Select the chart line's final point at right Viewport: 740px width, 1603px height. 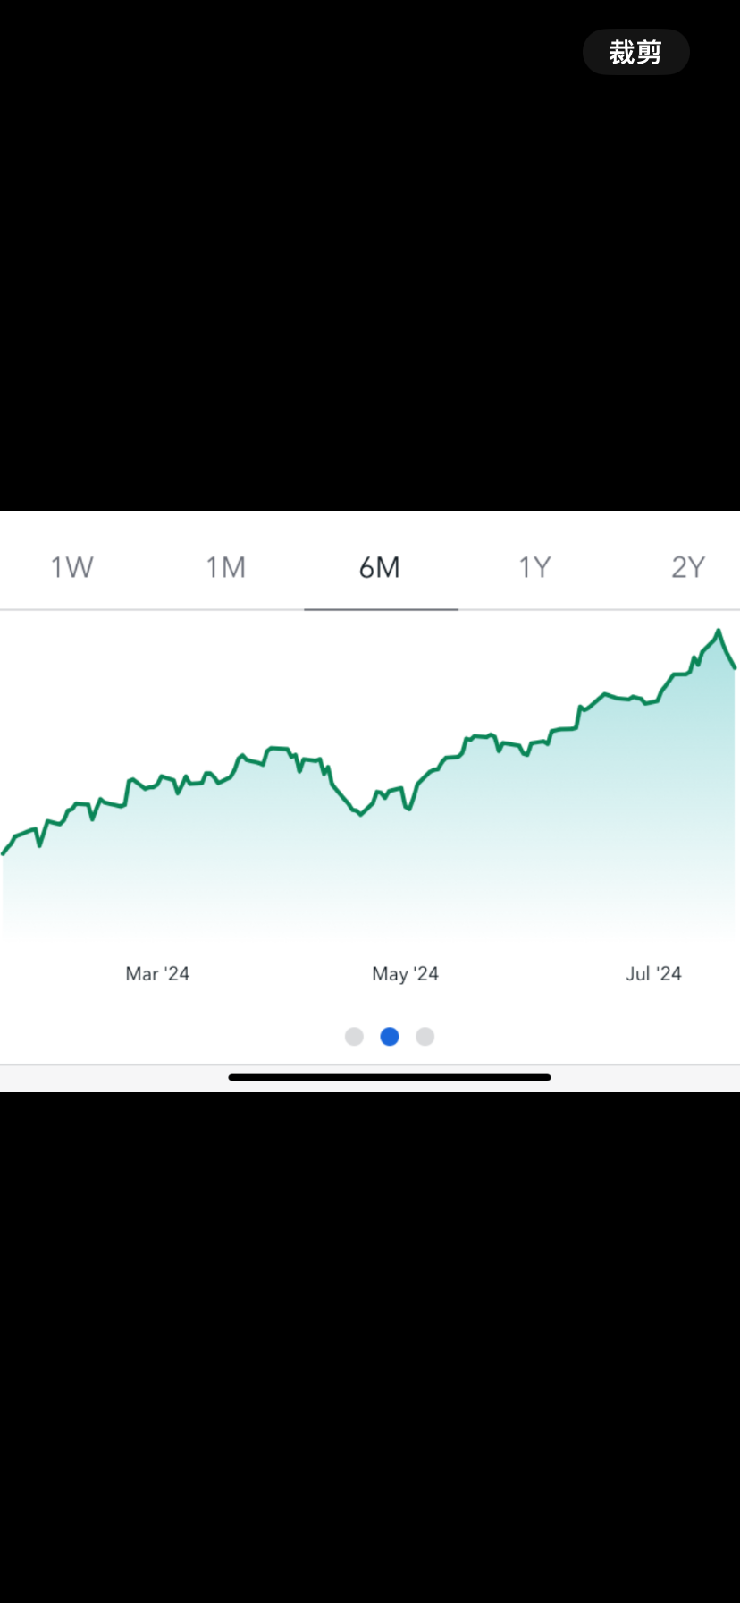point(735,667)
